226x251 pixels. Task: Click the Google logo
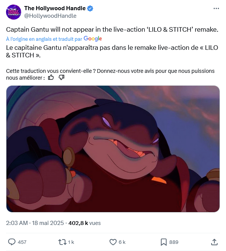click(93, 38)
